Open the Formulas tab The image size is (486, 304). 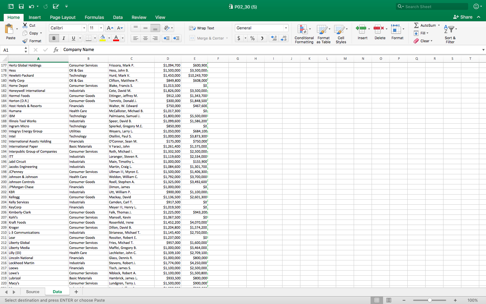(94, 17)
